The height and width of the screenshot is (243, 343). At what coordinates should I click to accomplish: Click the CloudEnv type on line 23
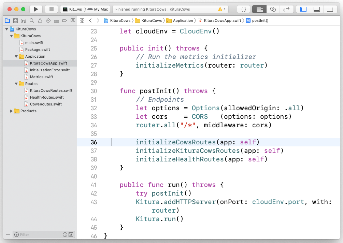pos(196,31)
